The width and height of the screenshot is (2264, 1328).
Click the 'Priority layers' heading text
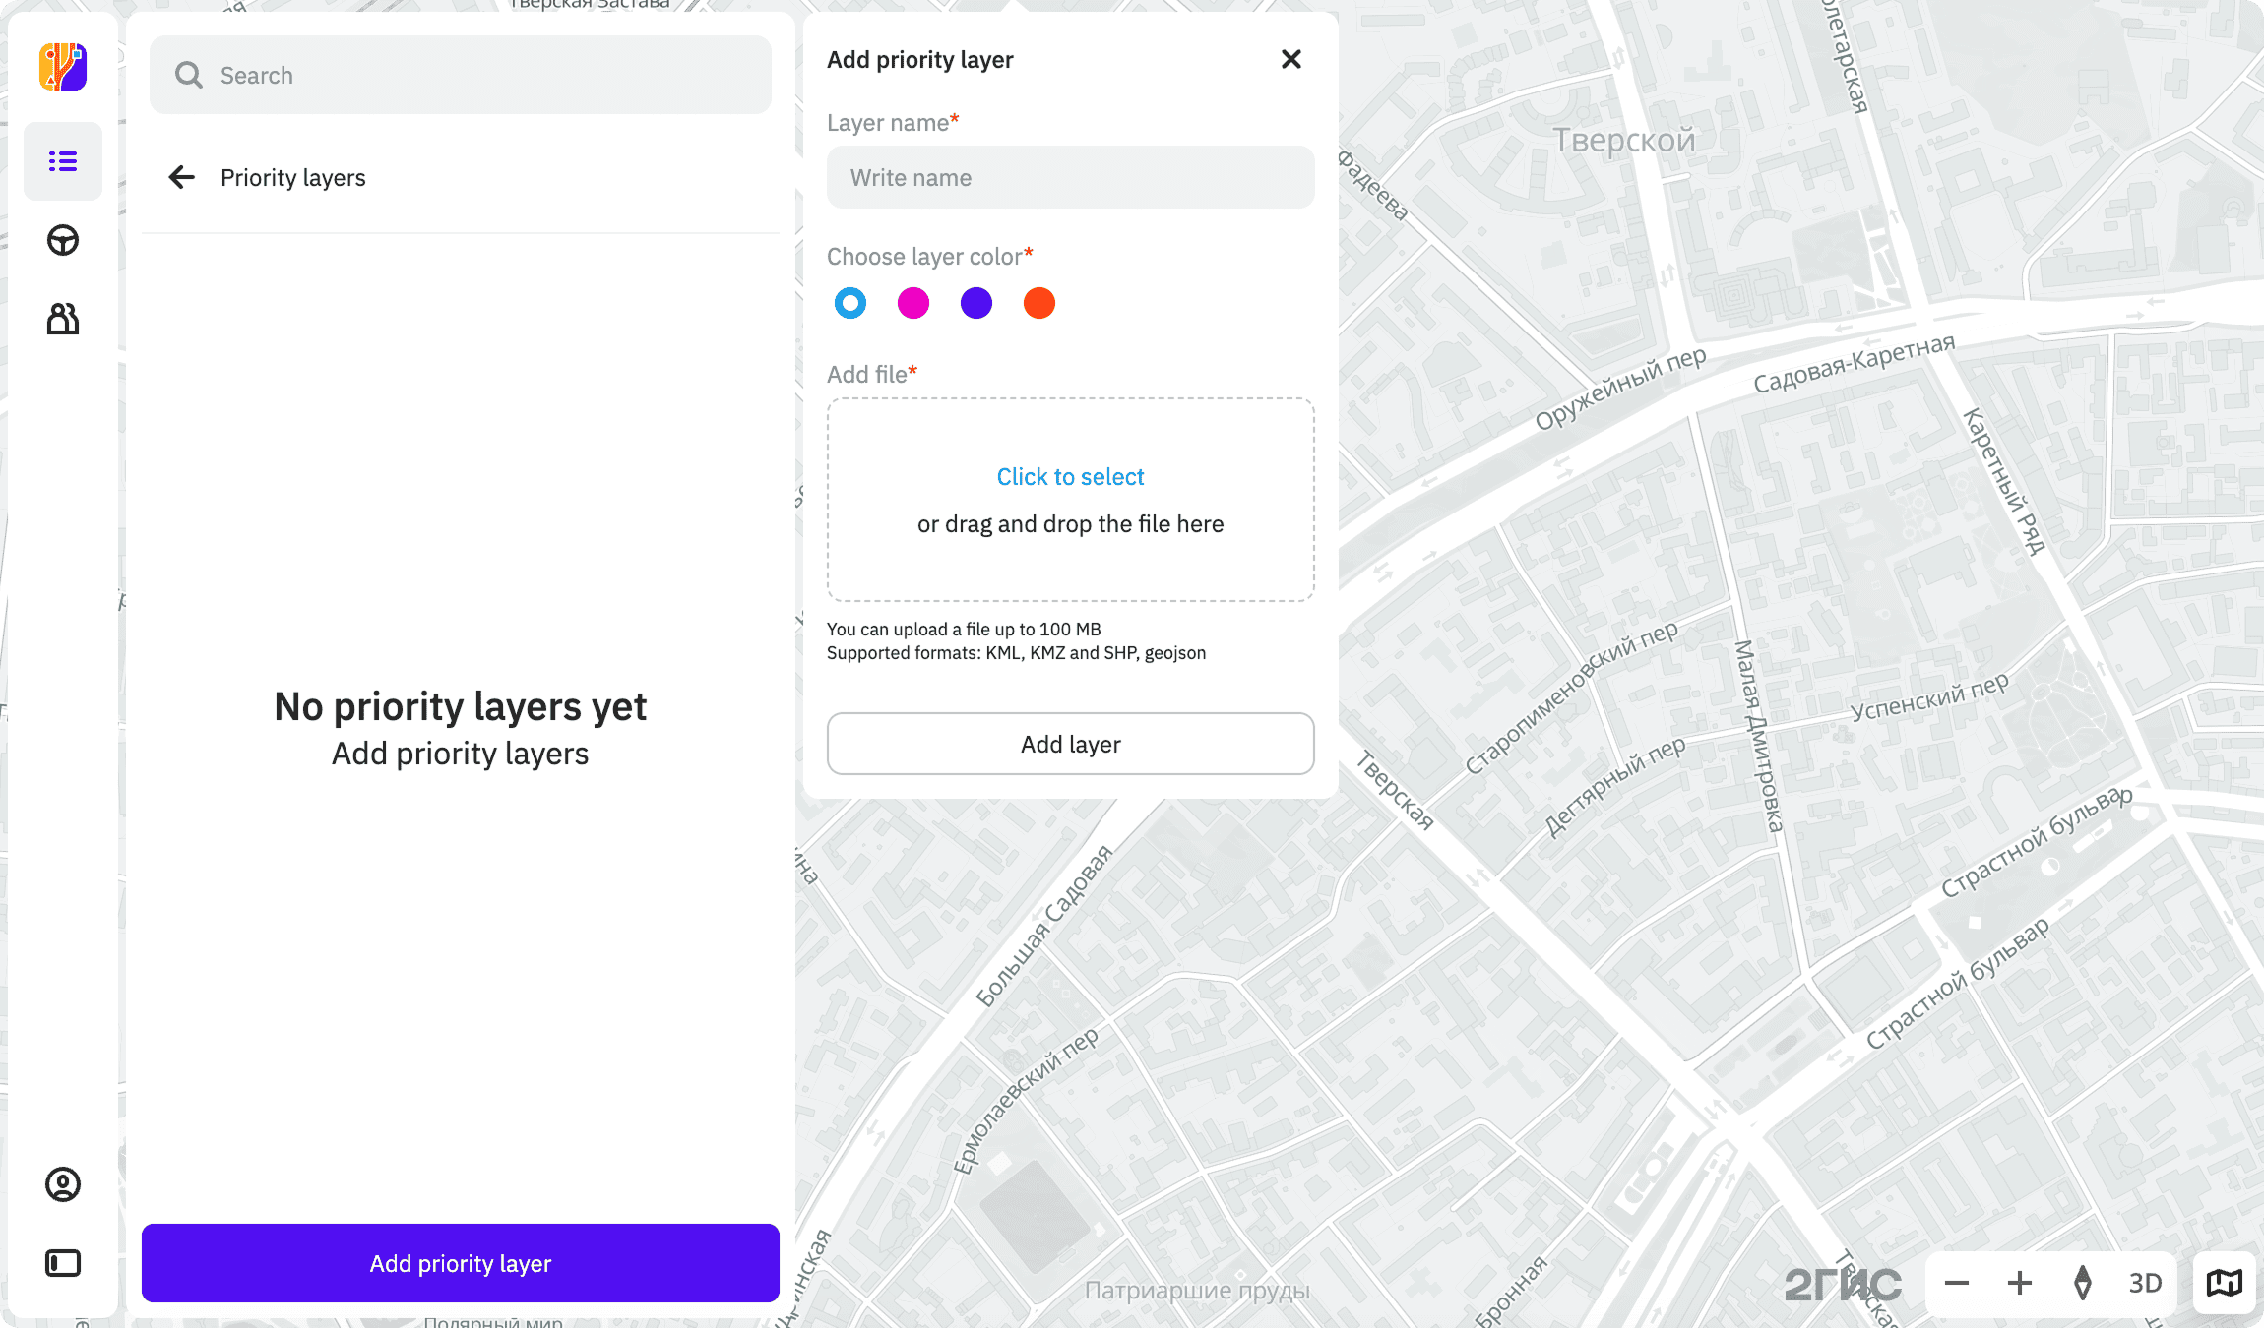point(293,177)
